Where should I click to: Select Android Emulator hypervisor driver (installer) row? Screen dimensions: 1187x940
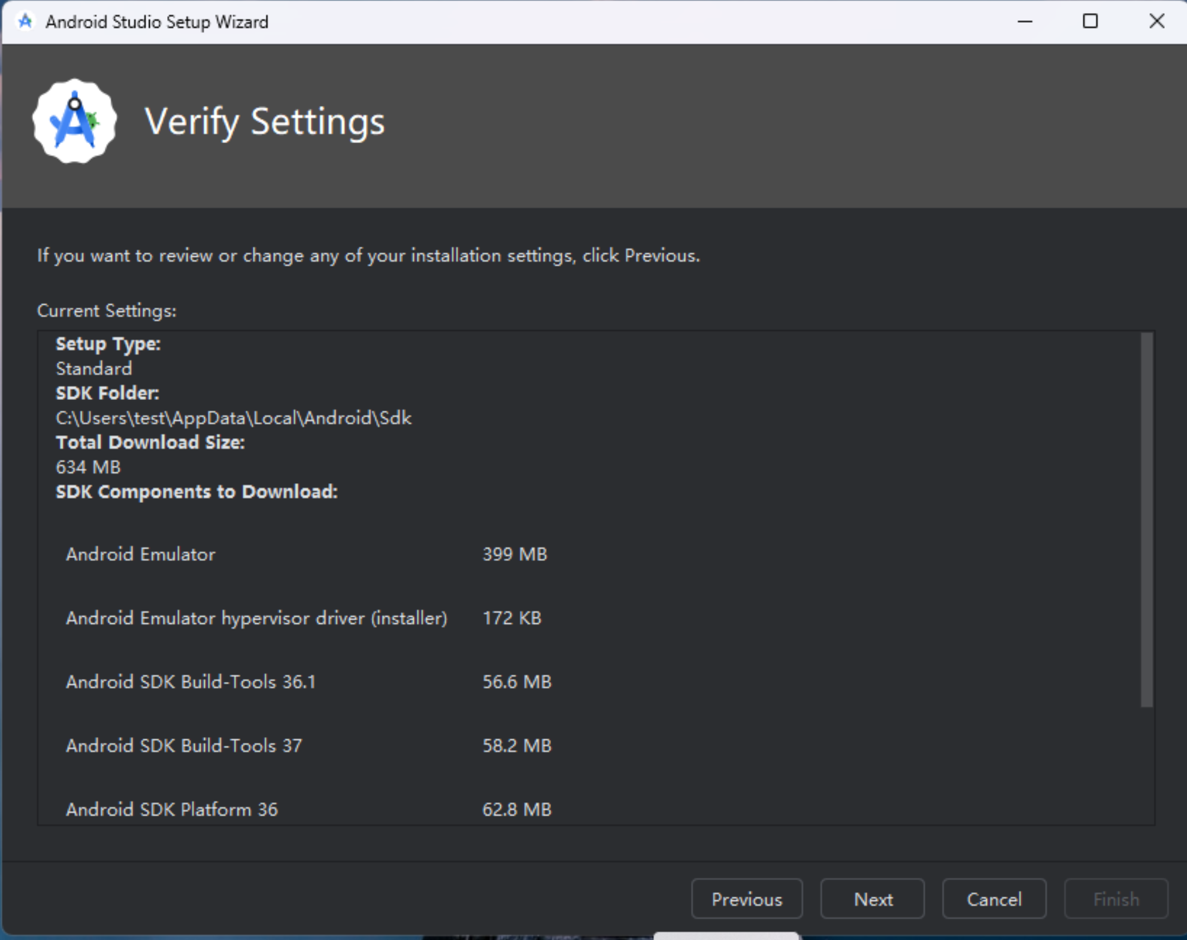point(304,618)
